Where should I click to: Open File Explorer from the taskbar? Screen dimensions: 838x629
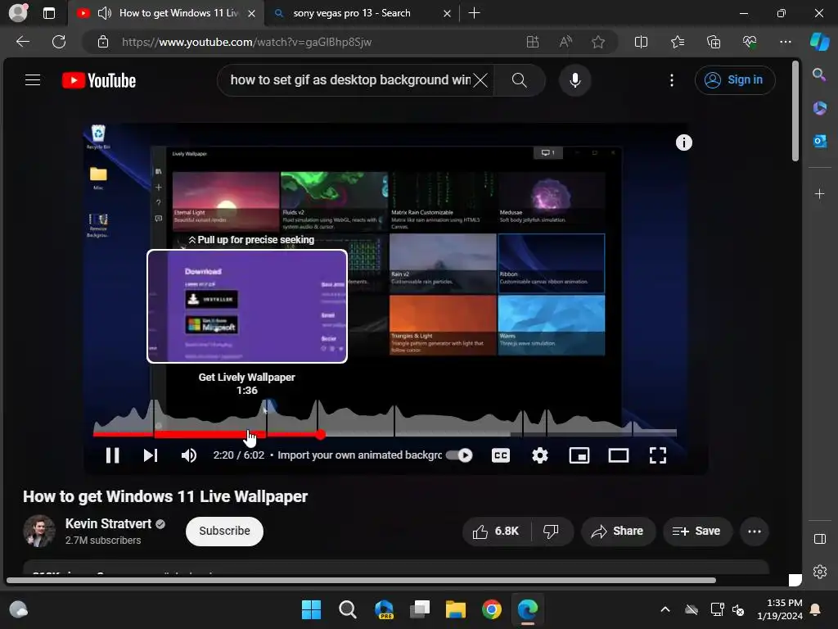pyautogui.click(x=455, y=609)
